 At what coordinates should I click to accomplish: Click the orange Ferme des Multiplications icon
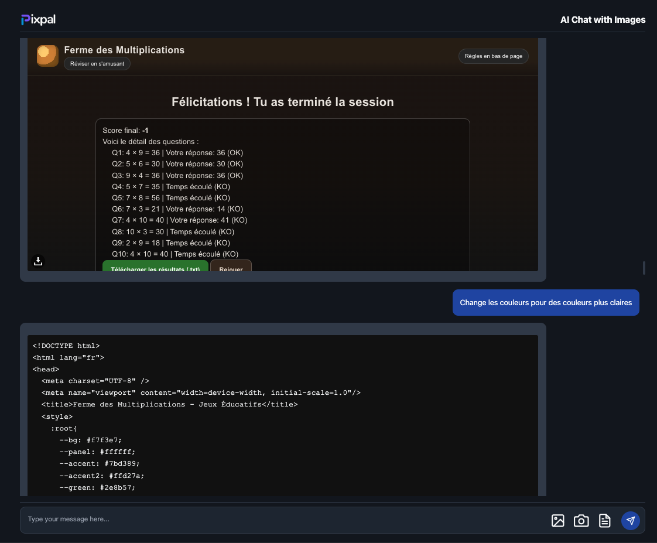[x=47, y=56]
